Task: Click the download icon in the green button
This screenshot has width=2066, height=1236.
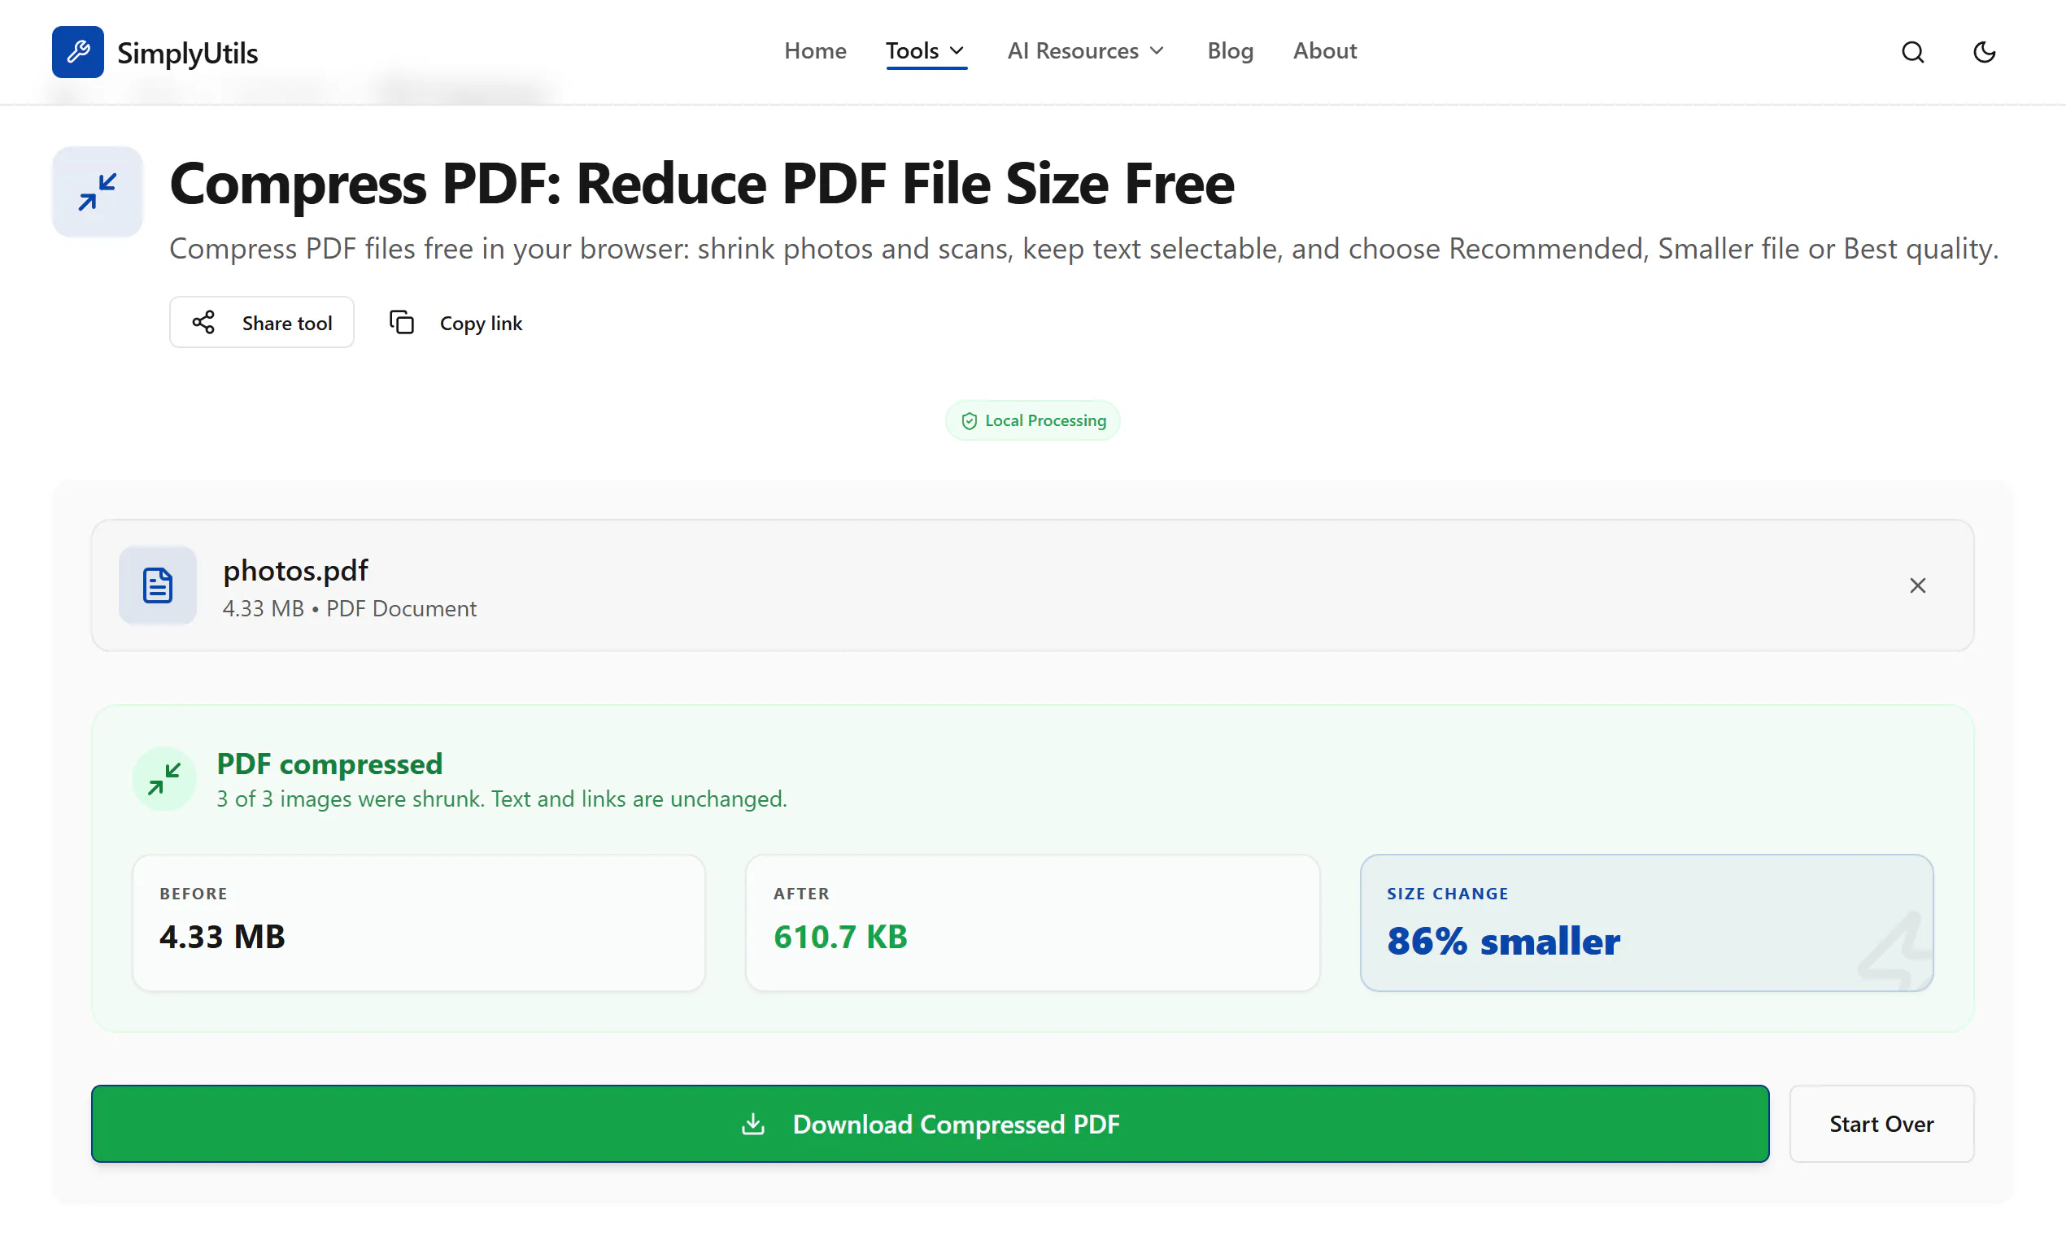Action: 753,1125
